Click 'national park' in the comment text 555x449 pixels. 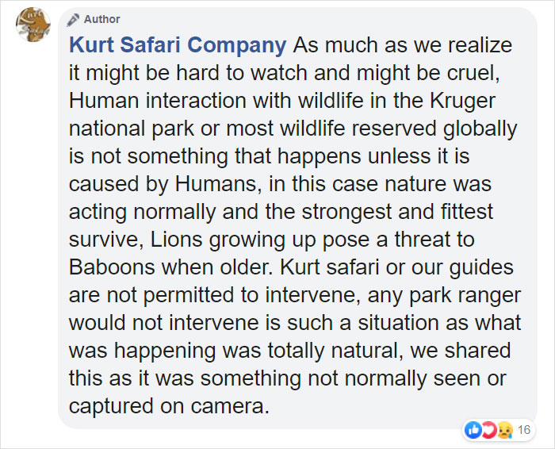(x=132, y=129)
